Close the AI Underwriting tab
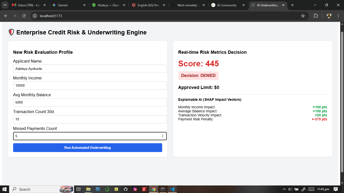Viewport: 344px width, 193px height. point(283,5)
